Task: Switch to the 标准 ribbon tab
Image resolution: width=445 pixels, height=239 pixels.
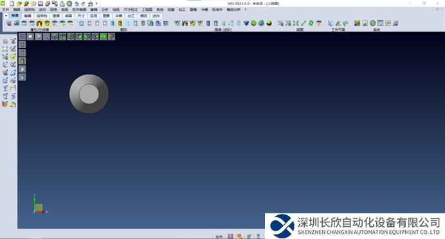Action: click(x=15, y=16)
